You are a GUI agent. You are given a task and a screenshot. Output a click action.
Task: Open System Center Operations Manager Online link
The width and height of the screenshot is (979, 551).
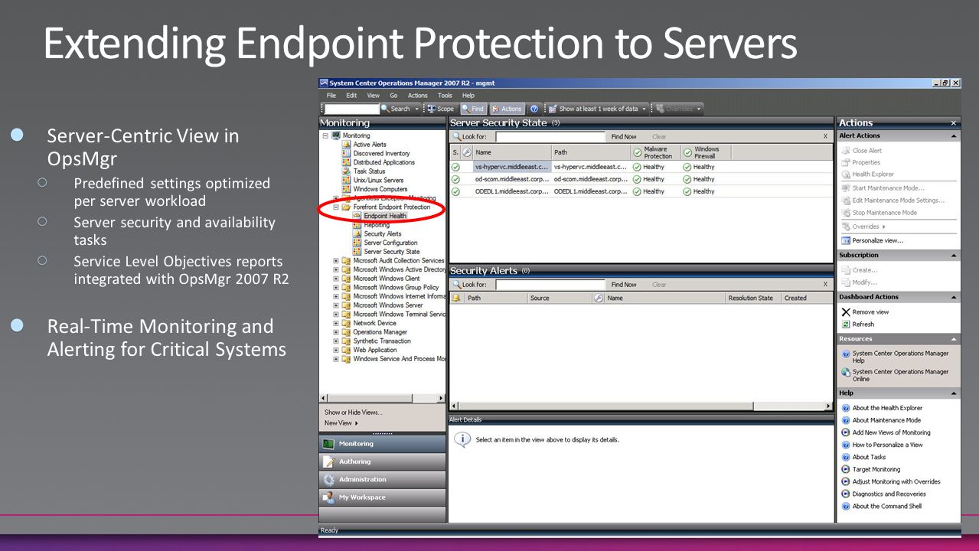click(x=900, y=375)
